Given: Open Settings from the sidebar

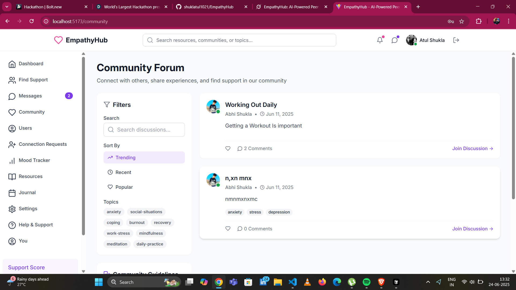Looking at the screenshot, I should [28, 209].
